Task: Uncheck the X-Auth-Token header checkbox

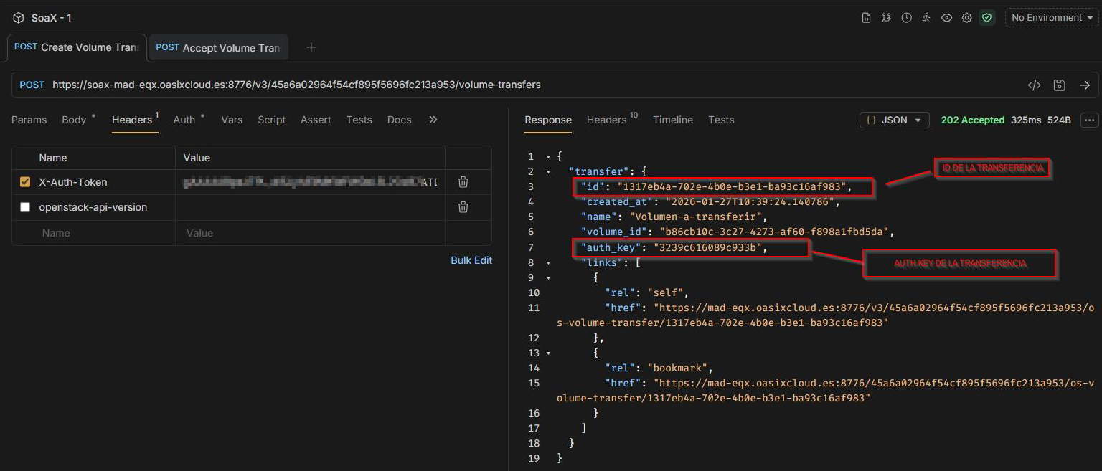Action: [25, 182]
